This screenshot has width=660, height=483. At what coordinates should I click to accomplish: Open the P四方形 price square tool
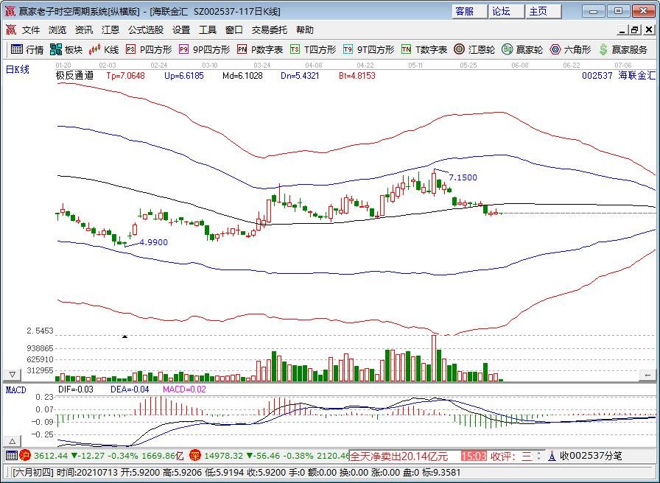point(149,49)
